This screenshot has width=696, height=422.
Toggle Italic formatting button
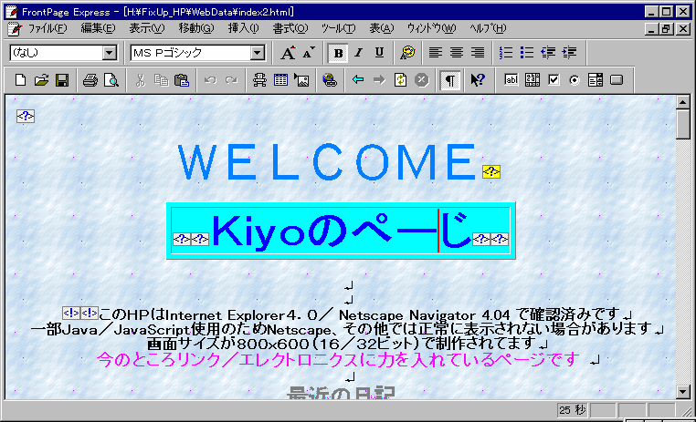click(x=358, y=53)
